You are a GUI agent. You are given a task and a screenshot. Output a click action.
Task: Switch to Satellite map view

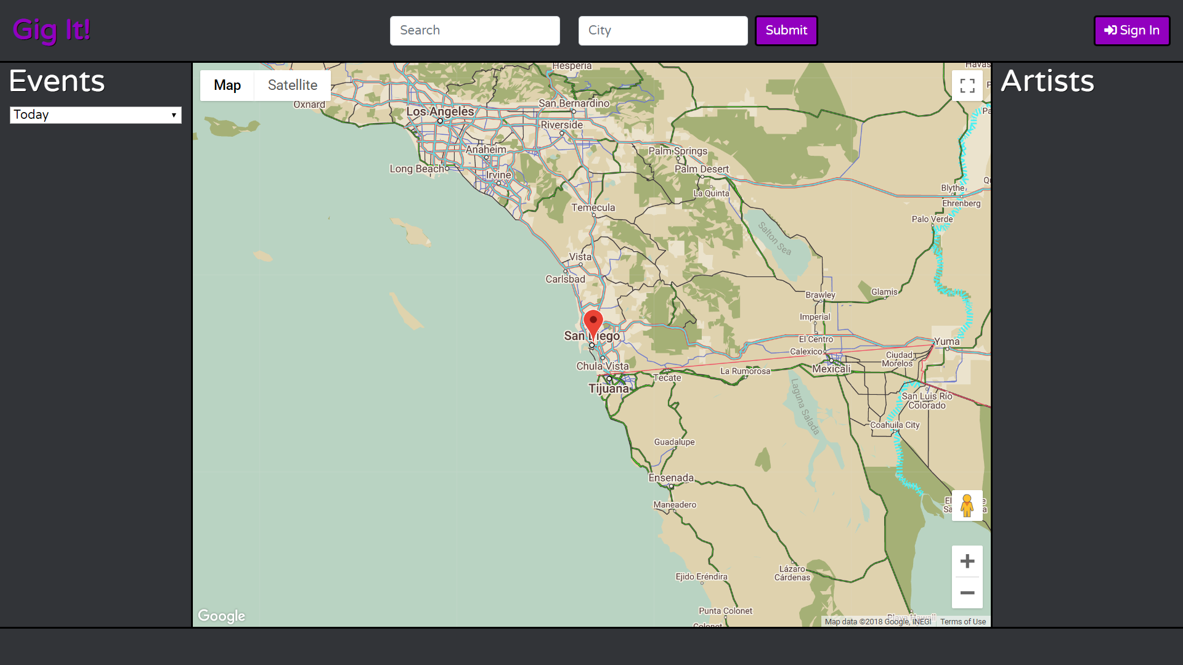[292, 85]
